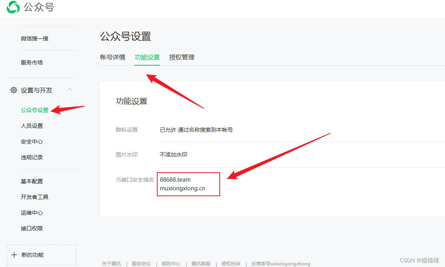Click the muxiongxiong.cn domain entry
Screen dimensions: 445x267
(182, 188)
